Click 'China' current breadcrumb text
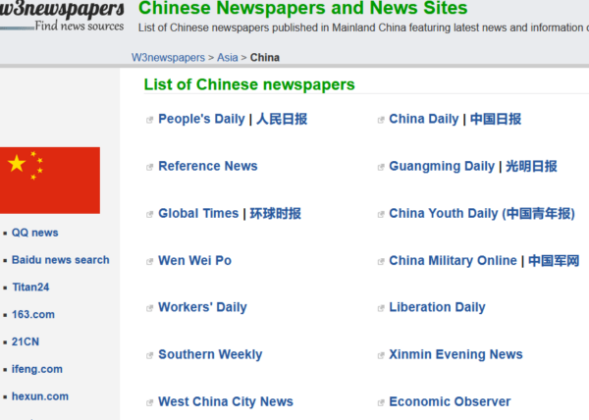 pos(265,58)
